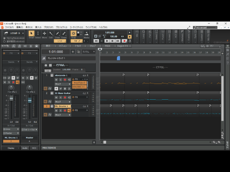Screen dimensions: 230x172
Task: Mute the SI-Bass Guitar track
Action: 56,97
